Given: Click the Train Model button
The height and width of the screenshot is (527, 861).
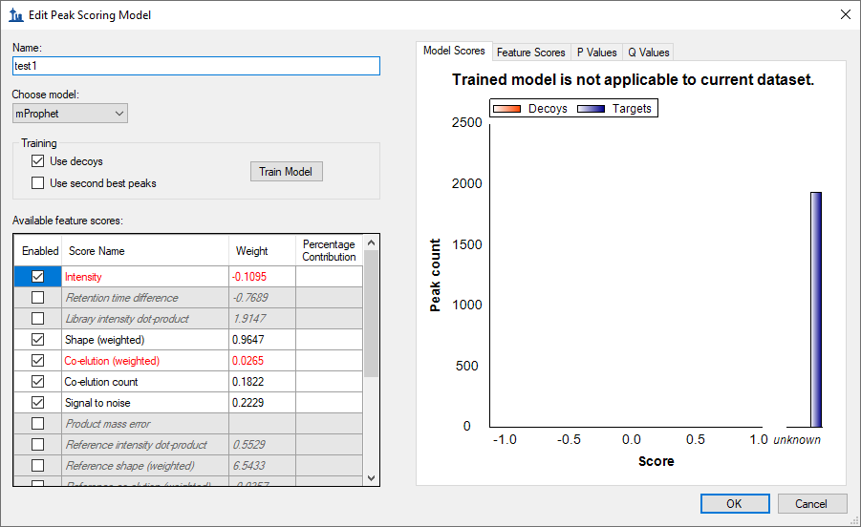Looking at the screenshot, I should pyautogui.click(x=286, y=172).
